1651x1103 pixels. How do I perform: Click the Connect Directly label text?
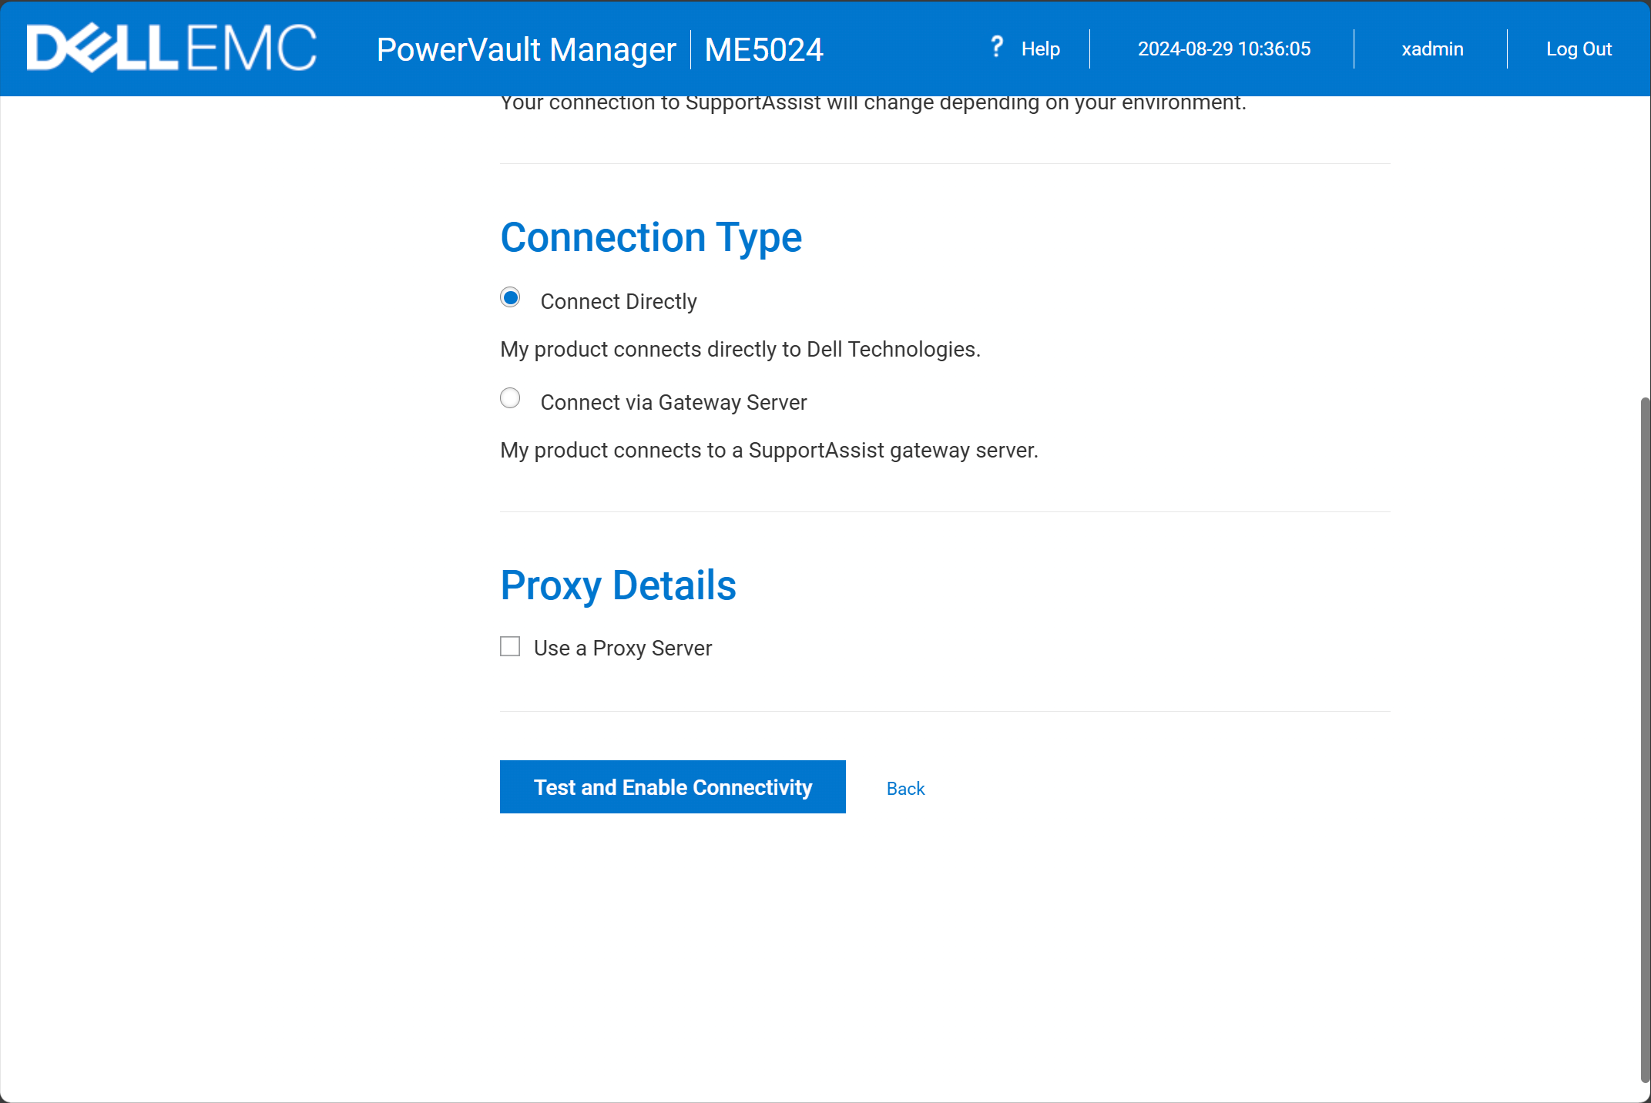pos(618,301)
